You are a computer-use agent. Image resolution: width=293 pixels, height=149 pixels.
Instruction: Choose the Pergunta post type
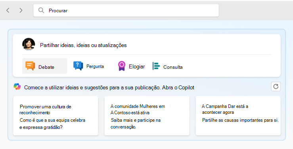coord(88,66)
